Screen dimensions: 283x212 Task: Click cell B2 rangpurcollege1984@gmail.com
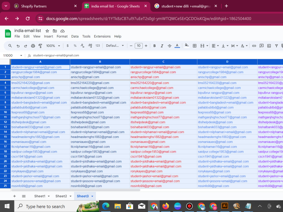click(100, 72)
